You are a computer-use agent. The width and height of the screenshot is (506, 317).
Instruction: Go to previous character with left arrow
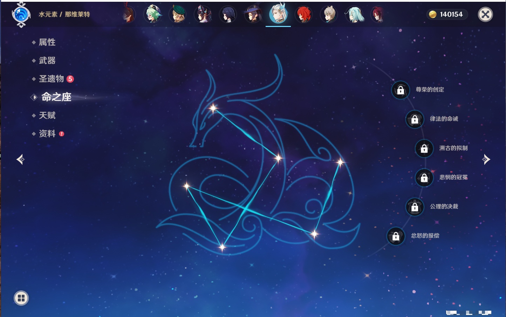pos(20,159)
